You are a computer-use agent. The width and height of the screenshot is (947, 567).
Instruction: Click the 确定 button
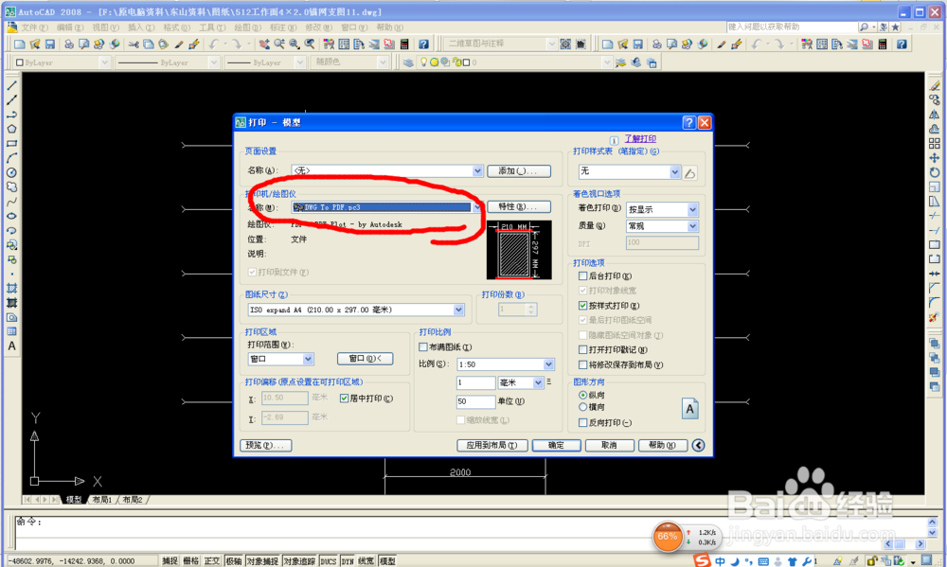click(x=556, y=445)
